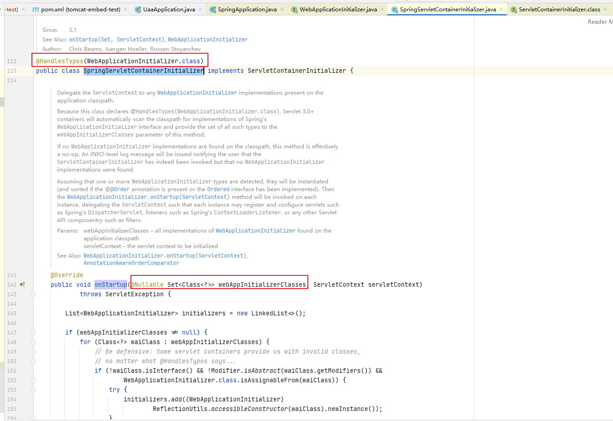Place the cursor on line number 145
The height and width of the screenshot is (421, 613).
click(x=12, y=314)
